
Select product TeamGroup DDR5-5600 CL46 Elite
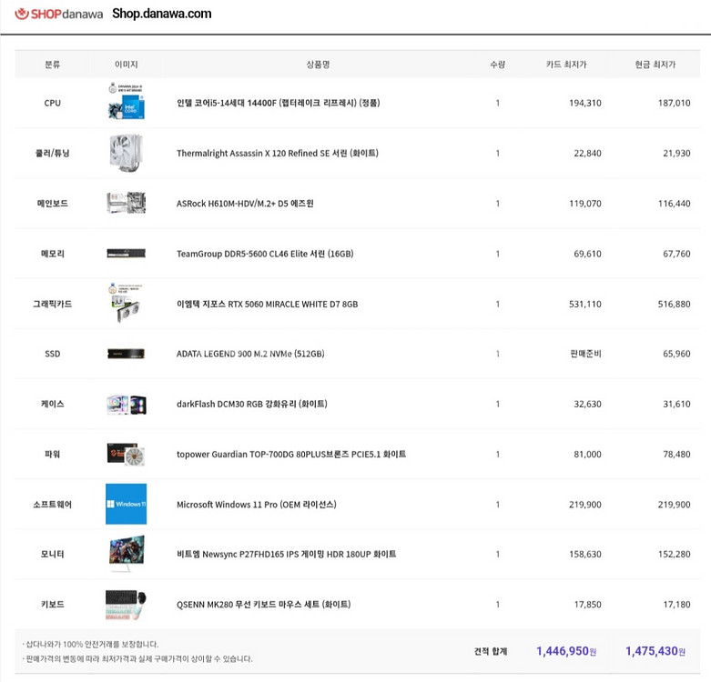[x=265, y=254]
